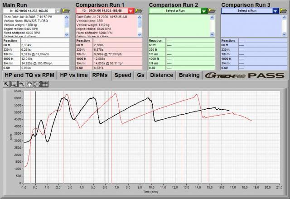View the Distance tab
Screen dimensions: 290x199
pyautogui.click(x=161, y=75)
